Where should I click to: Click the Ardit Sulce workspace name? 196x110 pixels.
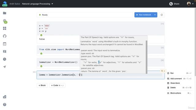point(15,4)
